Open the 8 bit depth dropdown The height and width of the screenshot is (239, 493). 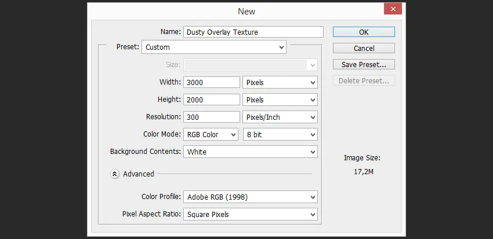(x=280, y=135)
